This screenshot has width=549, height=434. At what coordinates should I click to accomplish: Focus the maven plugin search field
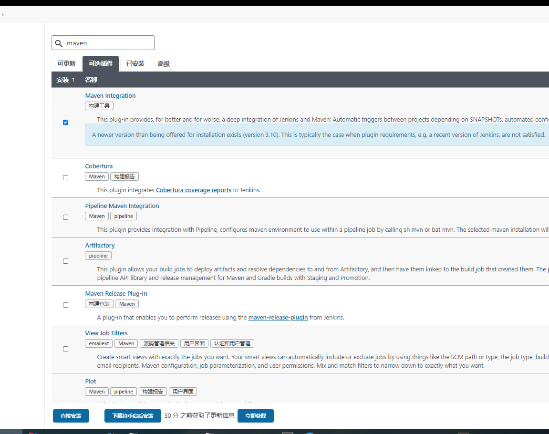(103, 43)
